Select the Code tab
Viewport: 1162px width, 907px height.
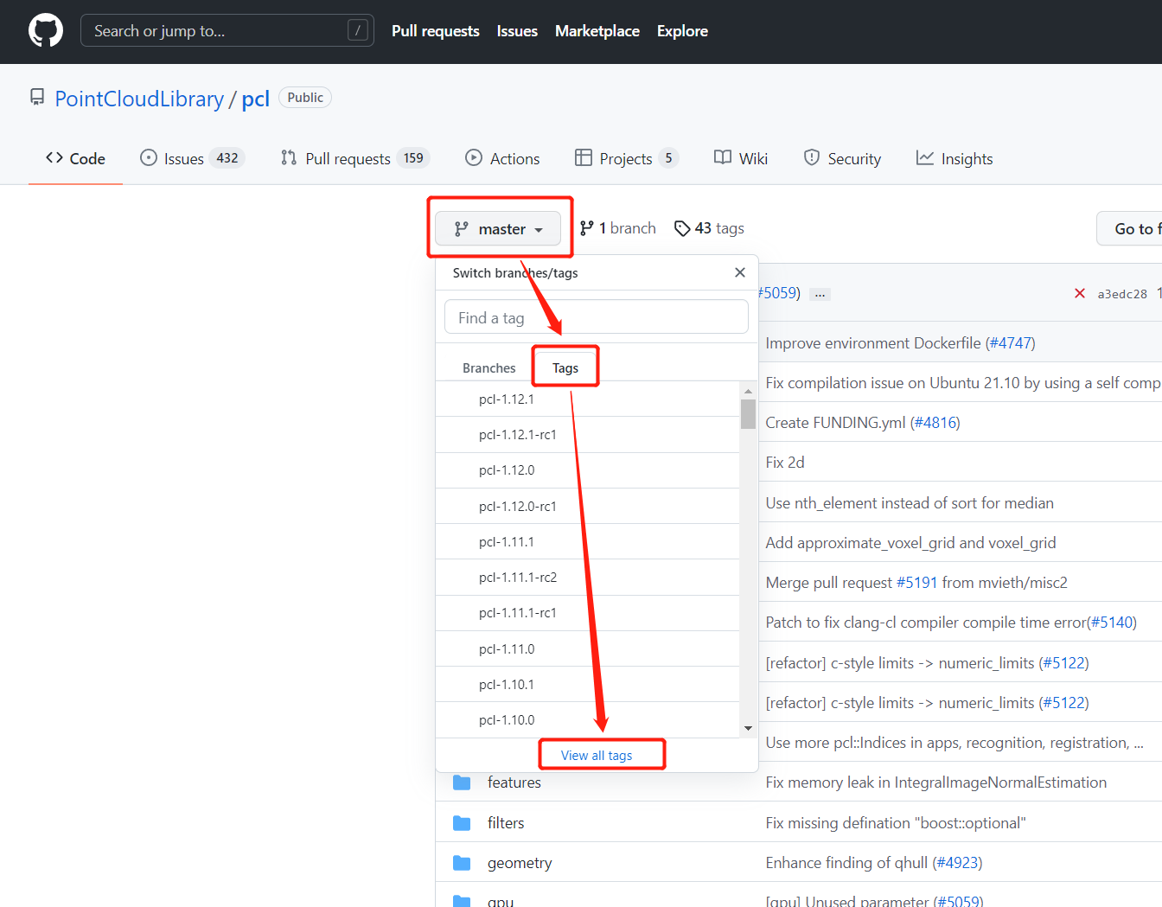pos(75,158)
